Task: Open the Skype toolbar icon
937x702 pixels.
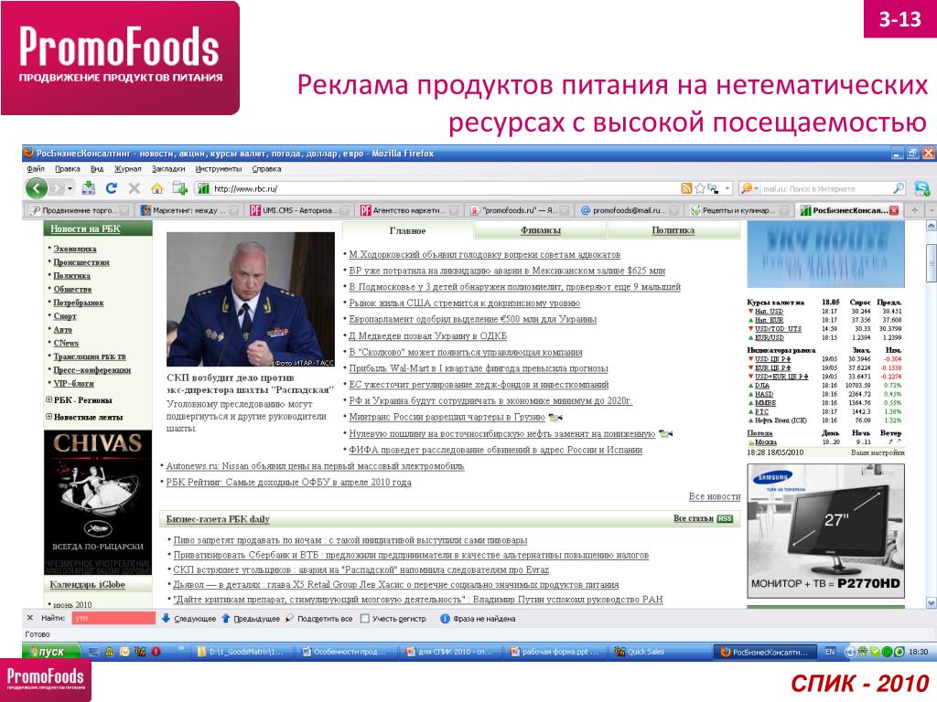Action: (922, 188)
